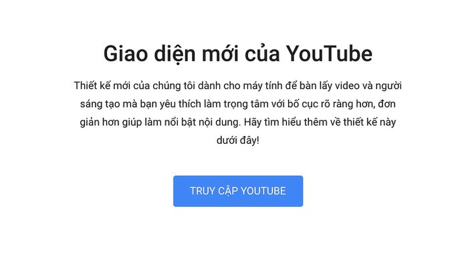
Task: Click the phrase bố cục rõ ràng hơn
Action: pyautogui.click(x=330, y=104)
